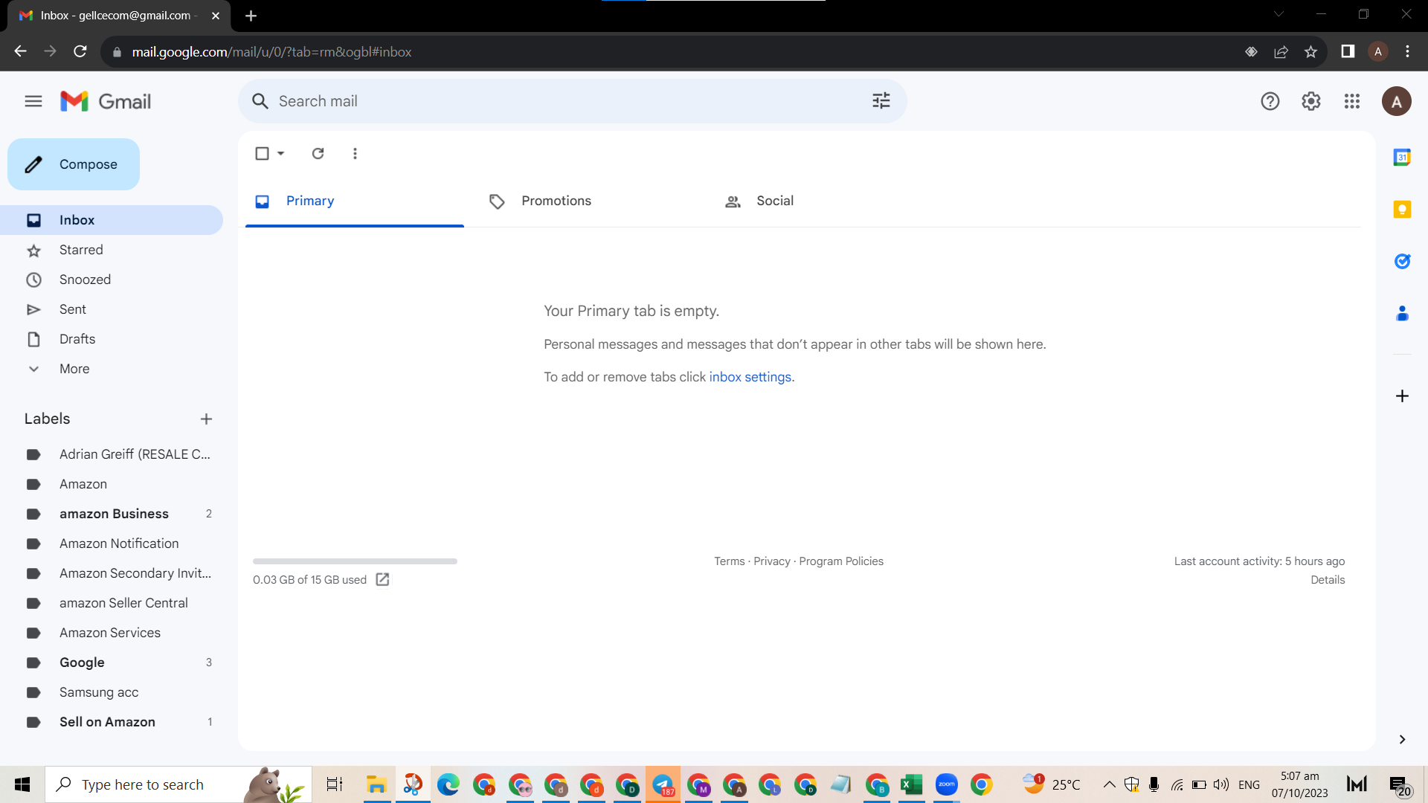1428x803 pixels.
Task: Expand the More sidebar section
Action: (112, 369)
